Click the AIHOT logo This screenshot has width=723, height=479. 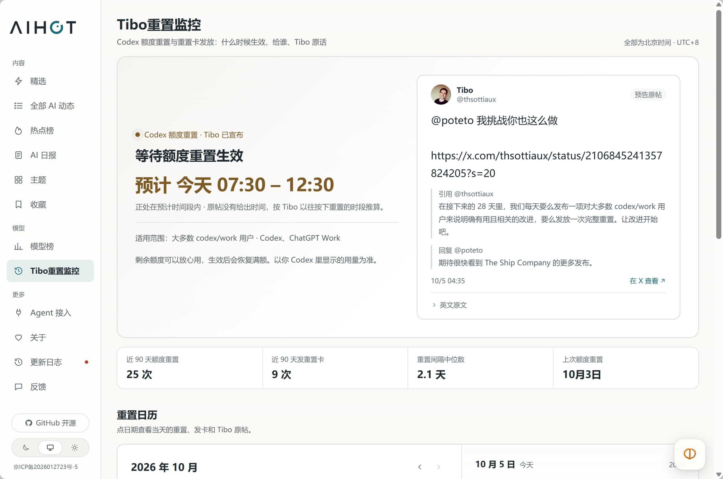(43, 27)
